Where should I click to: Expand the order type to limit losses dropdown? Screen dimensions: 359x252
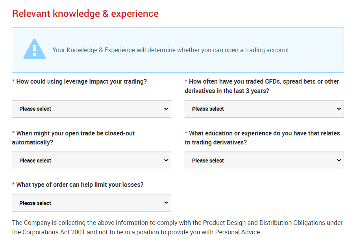(x=91, y=203)
